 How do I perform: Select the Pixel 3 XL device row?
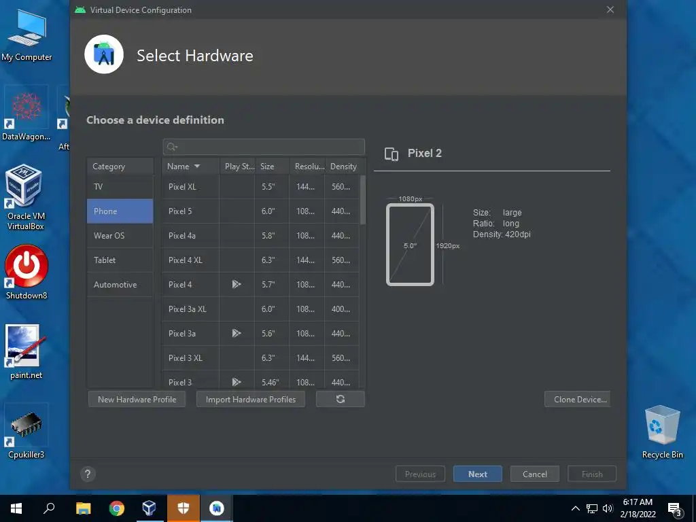point(260,358)
